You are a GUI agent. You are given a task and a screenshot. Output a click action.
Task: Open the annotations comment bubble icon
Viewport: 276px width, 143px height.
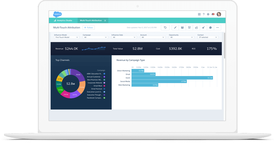[210, 27]
